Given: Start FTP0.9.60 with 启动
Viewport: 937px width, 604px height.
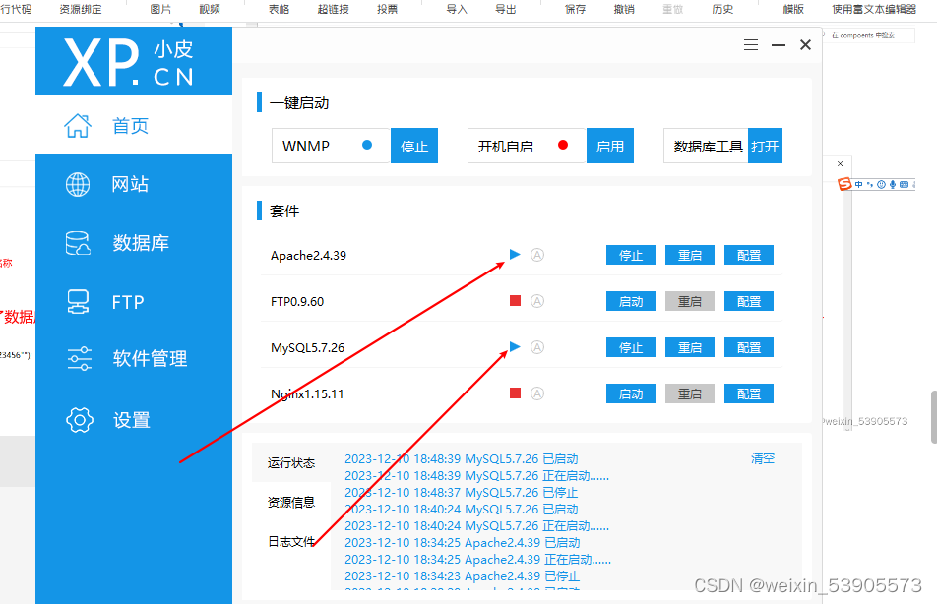Looking at the screenshot, I should [631, 301].
